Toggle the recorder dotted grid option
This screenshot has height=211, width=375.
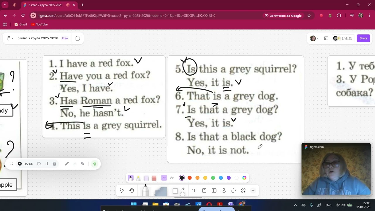coord(75,164)
